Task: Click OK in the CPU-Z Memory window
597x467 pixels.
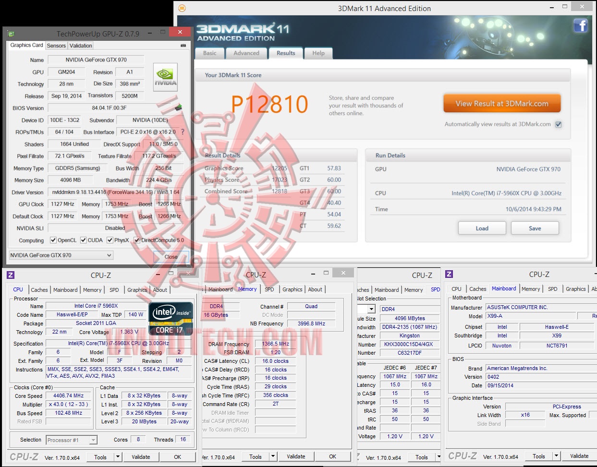Action: [333, 456]
